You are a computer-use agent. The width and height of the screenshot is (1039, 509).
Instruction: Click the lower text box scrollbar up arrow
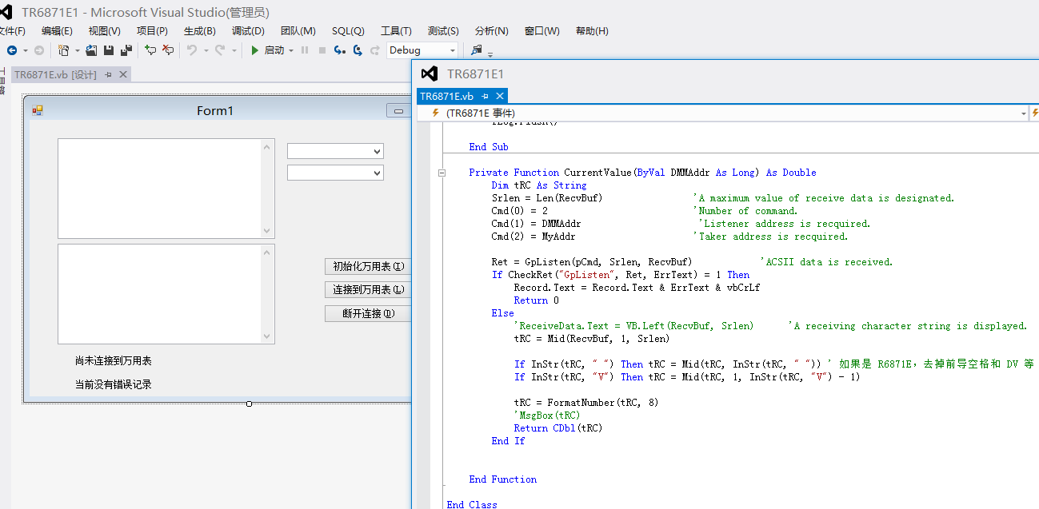(267, 252)
